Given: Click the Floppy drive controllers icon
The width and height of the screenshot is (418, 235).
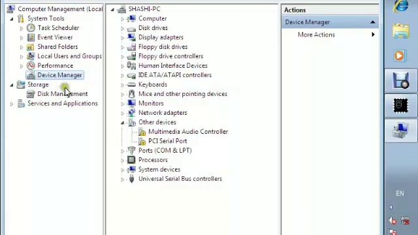Looking at the screenshot, I should point(131,56).
